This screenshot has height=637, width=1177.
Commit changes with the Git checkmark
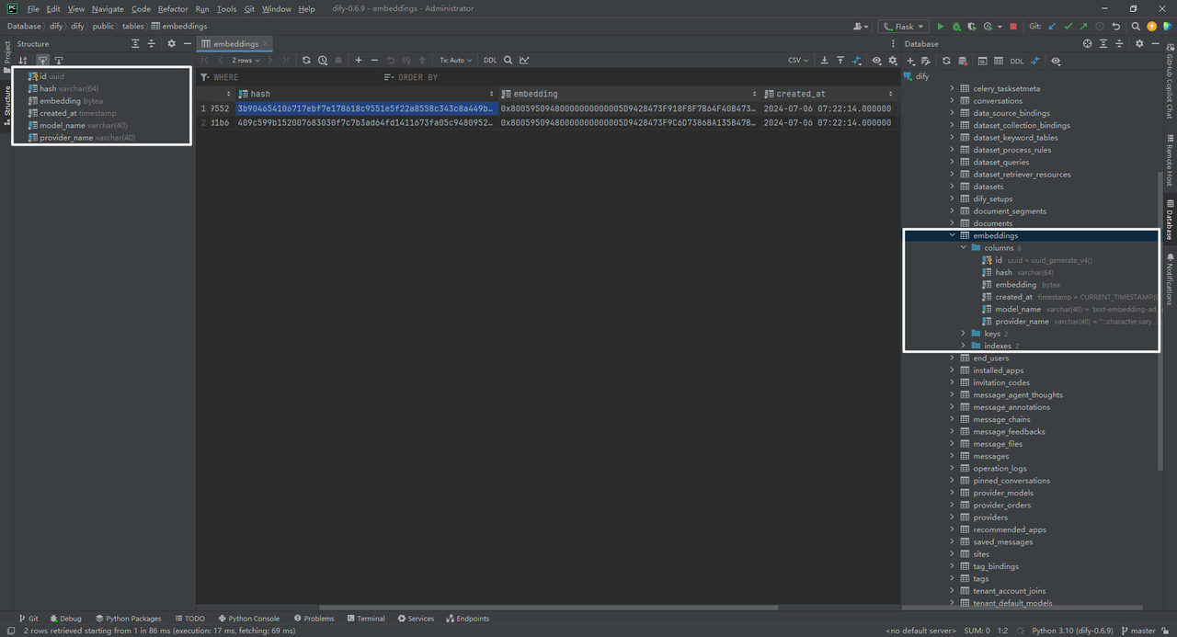tap(1068, 27)
